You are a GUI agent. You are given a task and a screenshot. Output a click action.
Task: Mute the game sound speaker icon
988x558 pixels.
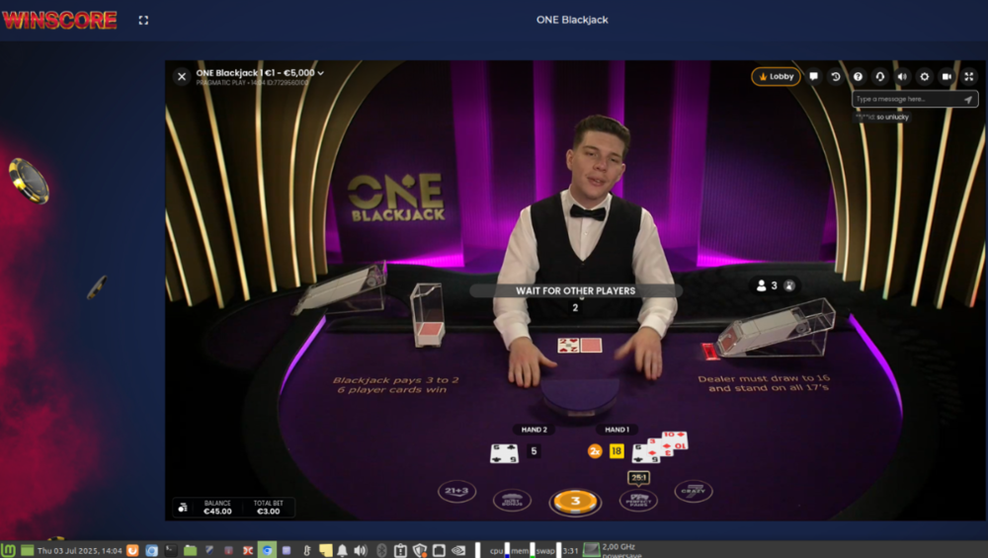(902, 76)
